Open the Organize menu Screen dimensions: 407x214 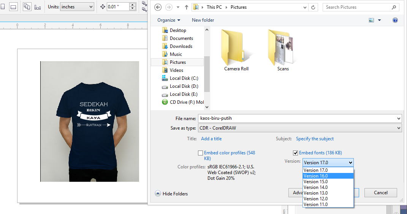[169, 20]
